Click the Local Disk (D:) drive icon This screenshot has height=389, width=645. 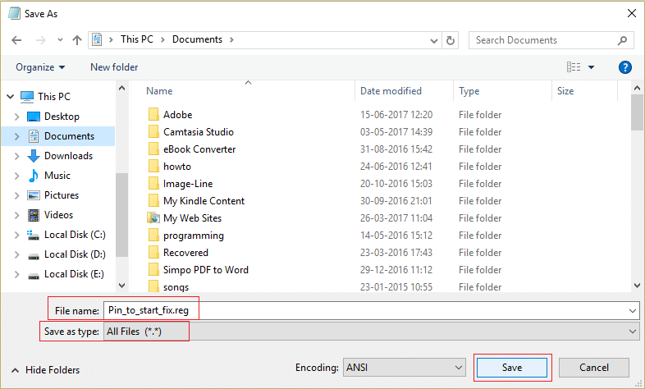pyautogui.click(x=34, y=256)
